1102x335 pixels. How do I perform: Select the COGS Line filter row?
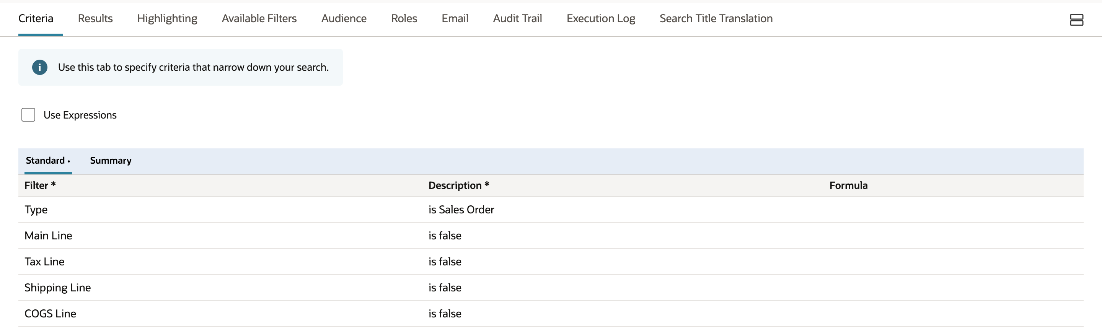pyautogui.click(x=551, y=314)
